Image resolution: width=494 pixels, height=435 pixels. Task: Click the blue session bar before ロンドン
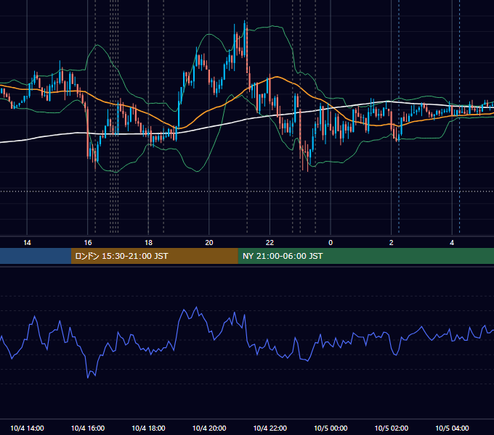[x=36, y=256]
